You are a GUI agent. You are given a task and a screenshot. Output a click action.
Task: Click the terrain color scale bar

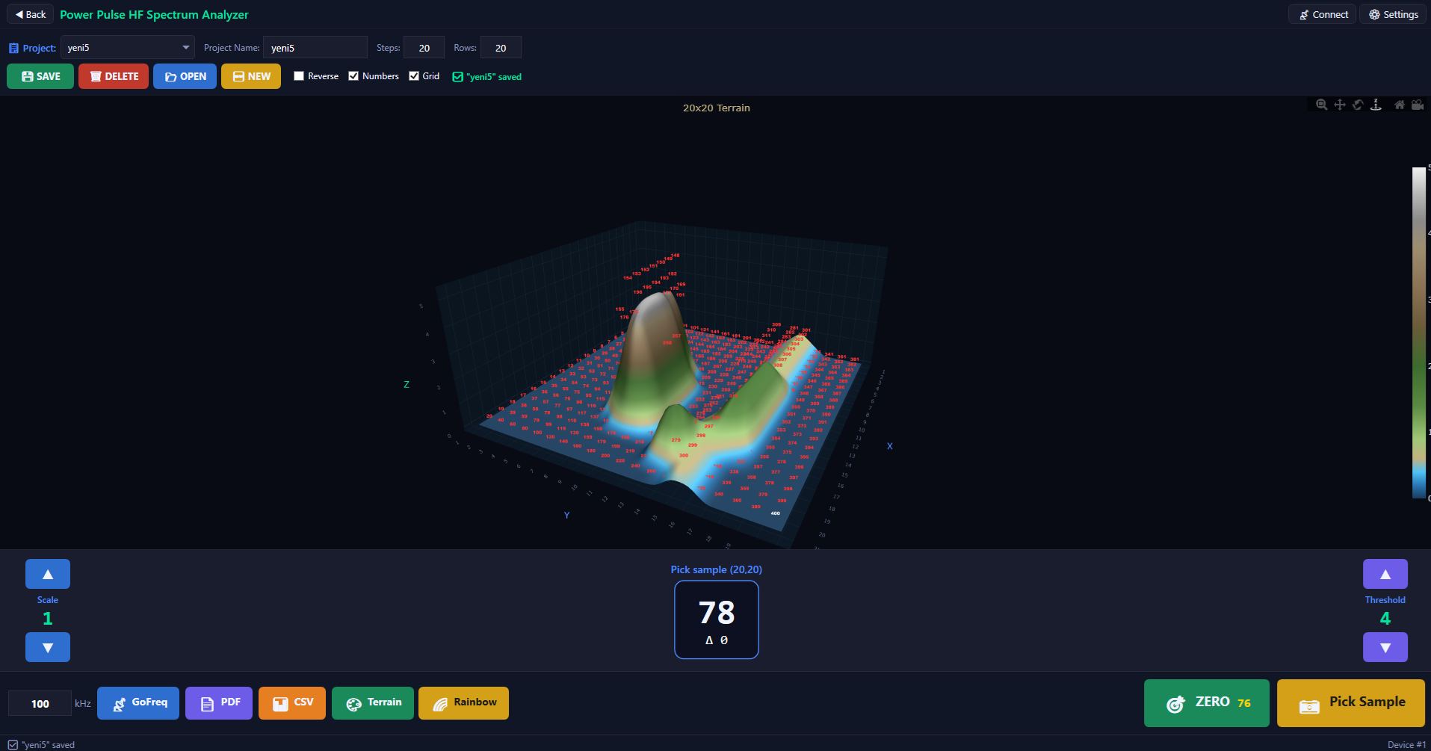click(x=1418, y=333)
